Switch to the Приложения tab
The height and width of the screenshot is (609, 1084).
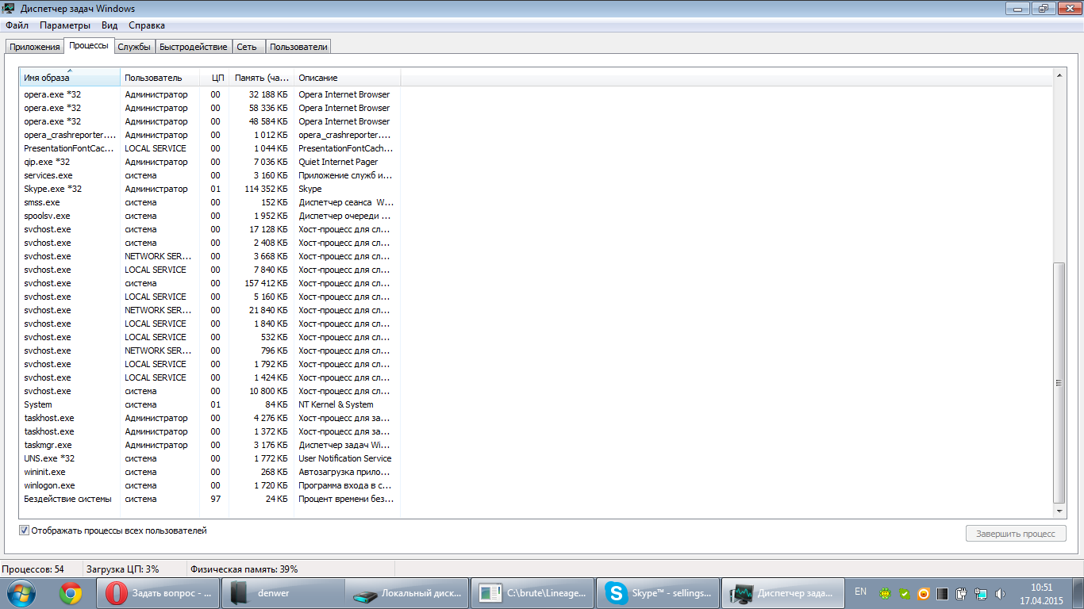click(x=35, y=47)
